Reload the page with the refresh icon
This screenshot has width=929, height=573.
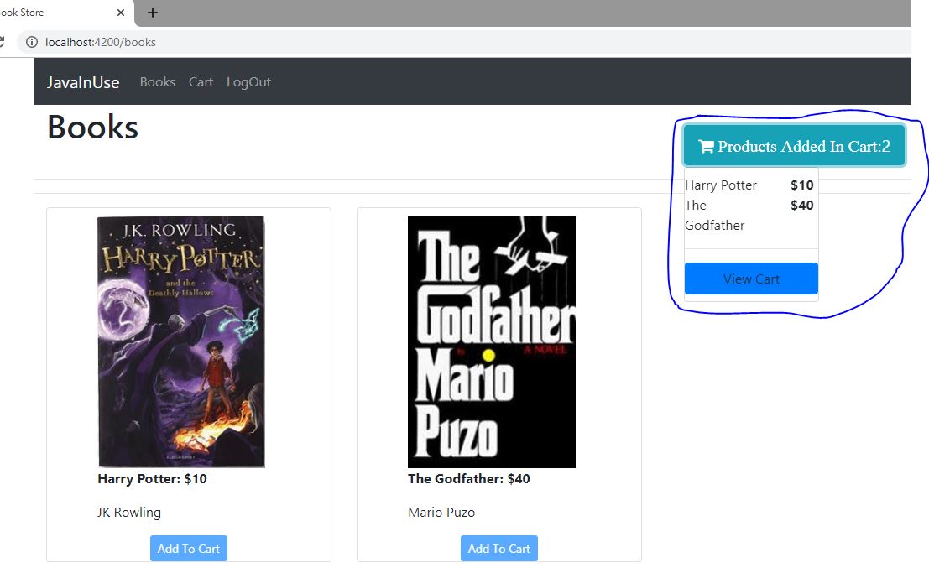(x=2, y=42)
